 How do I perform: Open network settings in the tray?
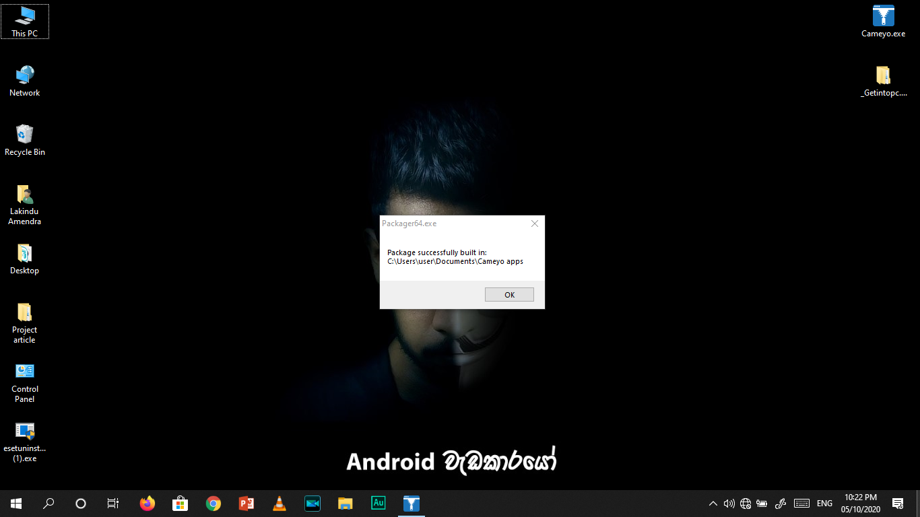point(746,504)
